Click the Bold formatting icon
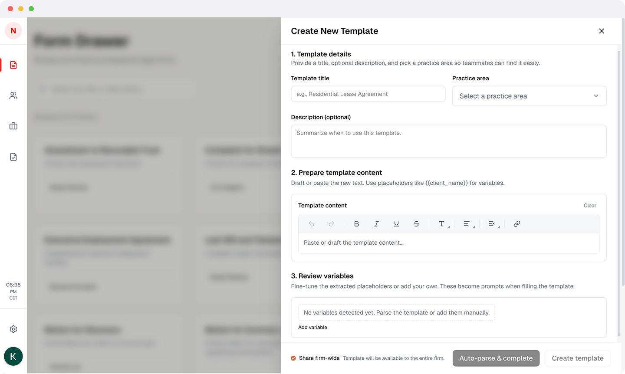The image size is (625, 374). coord(356,224)
